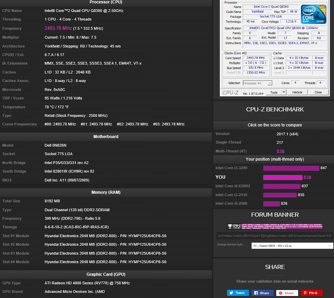Click the Intel Core i3-2130 benchmark bar
The height and width of the screenshot is (298, 334).
pyautogui.click(x=280, y=195)
